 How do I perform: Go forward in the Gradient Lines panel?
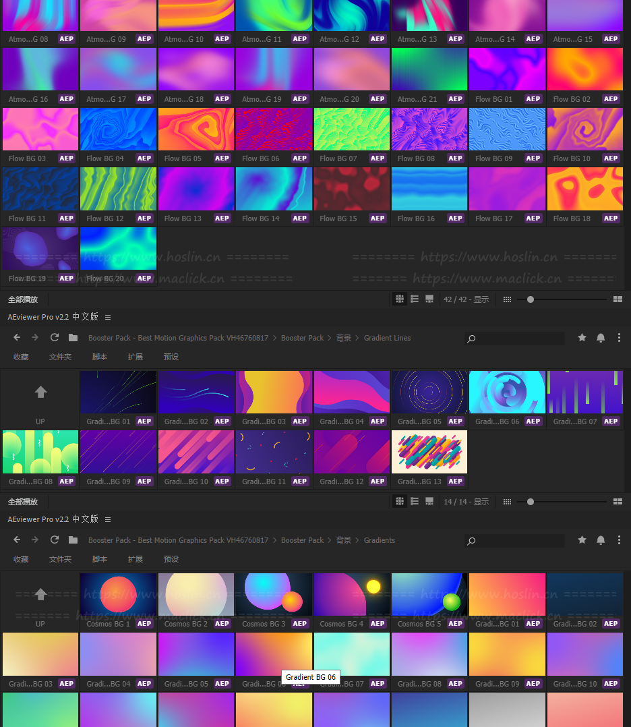[x=35, y=337]
